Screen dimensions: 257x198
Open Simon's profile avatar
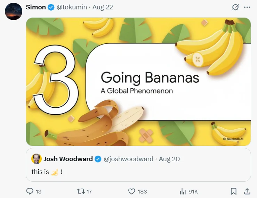pos(13,11)
